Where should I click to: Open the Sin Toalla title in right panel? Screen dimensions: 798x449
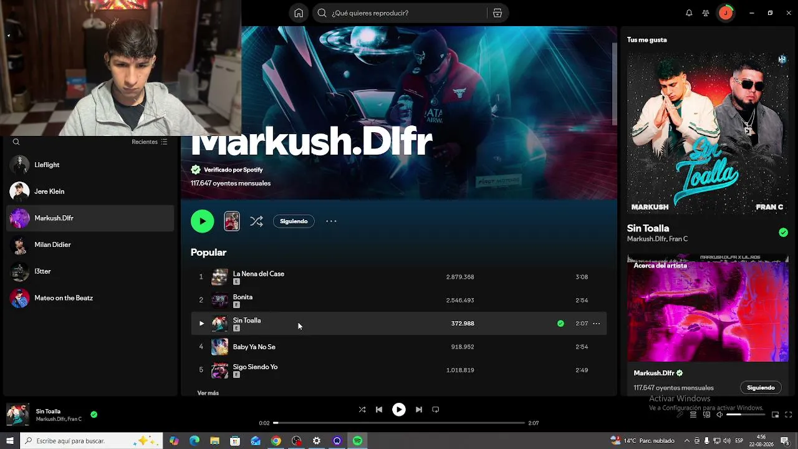tap(648, 228)
